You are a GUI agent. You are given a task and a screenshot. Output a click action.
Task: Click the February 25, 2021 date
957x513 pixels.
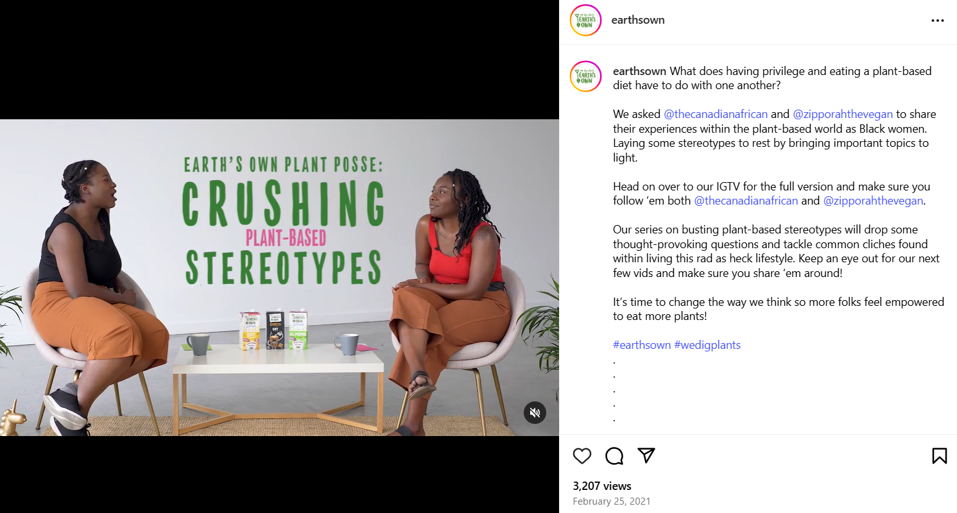(x=611, y=501)
